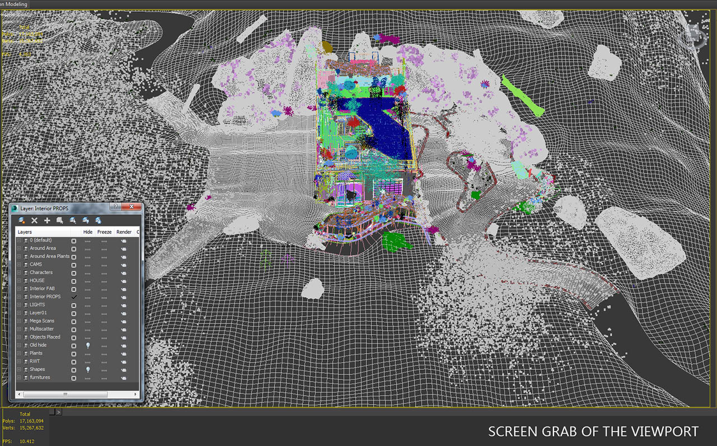Expand the Around Area layer
The width and height of the screenshot is (717, 446).
[19, 248]
